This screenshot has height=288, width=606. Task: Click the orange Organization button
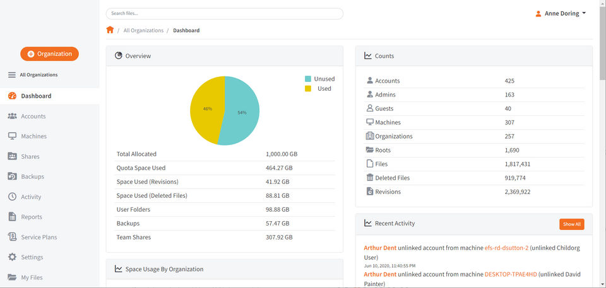(x=49, y=54)
